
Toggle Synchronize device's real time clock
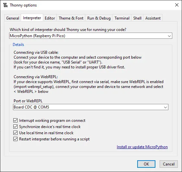(x=15, y=127)
